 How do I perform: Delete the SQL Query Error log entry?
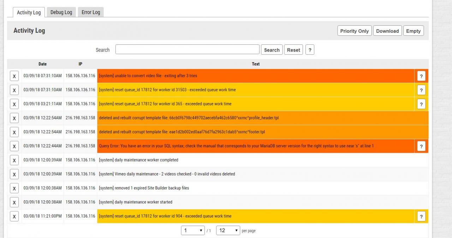14,146
